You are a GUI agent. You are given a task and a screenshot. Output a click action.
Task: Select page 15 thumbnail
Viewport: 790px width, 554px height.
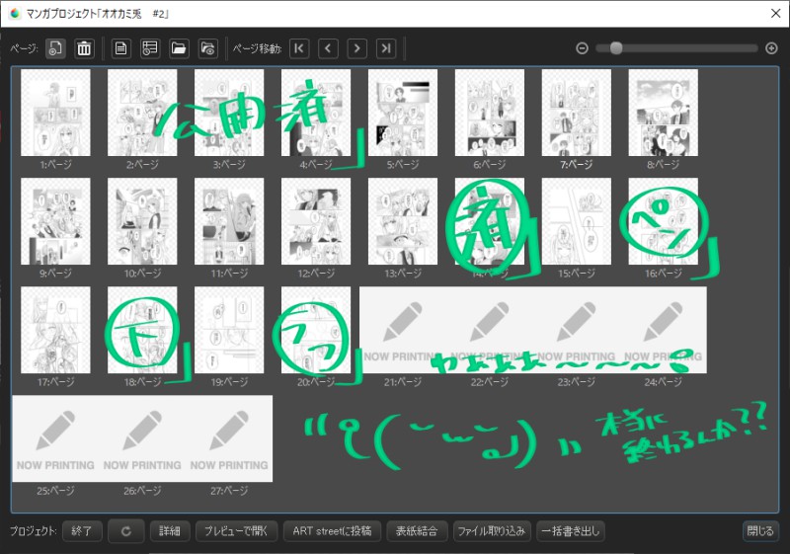pyautogui.click(x=577, y=221)
